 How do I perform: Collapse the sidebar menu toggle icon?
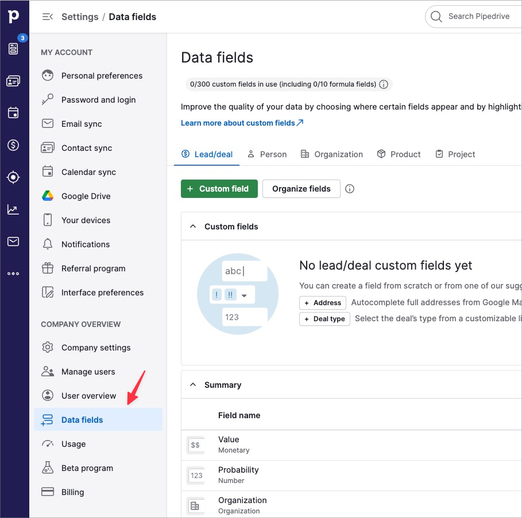(48, 17)
